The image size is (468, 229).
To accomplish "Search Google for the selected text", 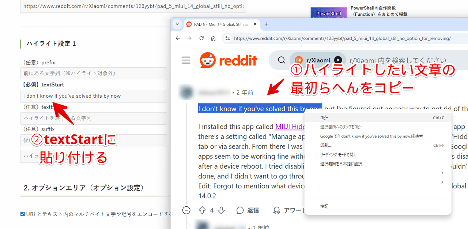I will pos(378,136).
